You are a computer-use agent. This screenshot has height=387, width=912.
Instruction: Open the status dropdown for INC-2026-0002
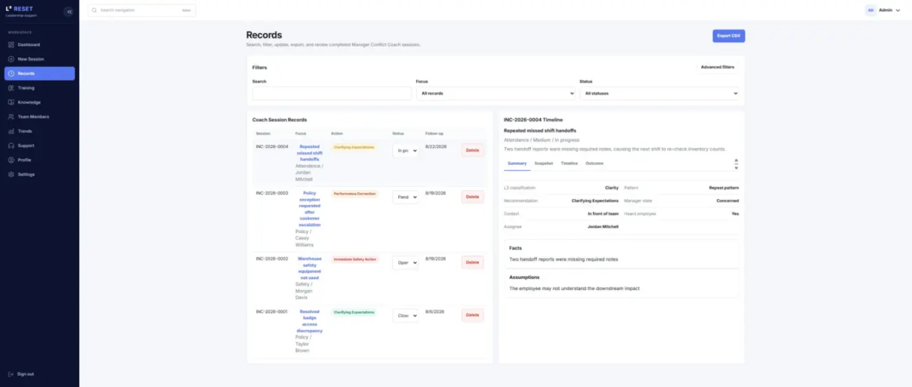click(405, 262)
